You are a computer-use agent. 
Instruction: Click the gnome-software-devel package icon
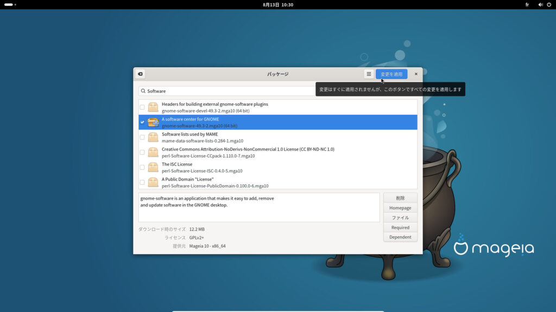(153, 107)
